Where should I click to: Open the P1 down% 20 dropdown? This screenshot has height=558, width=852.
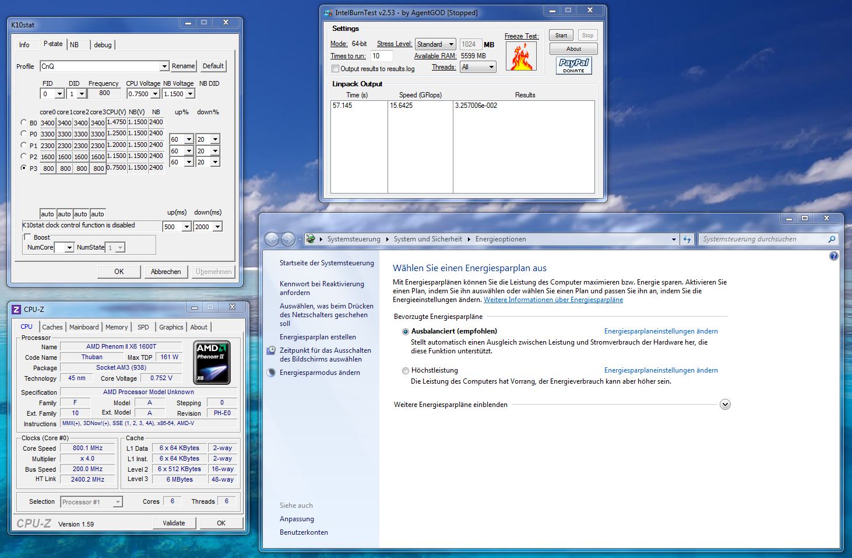coord(215,139)
